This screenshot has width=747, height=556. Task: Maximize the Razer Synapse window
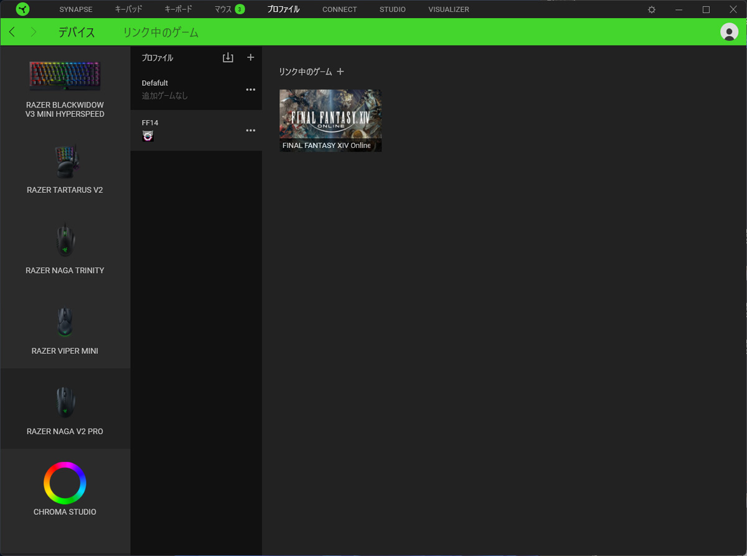[x=706, y=9]
